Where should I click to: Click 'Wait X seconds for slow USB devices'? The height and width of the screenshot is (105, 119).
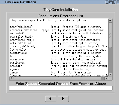(77, 33)
